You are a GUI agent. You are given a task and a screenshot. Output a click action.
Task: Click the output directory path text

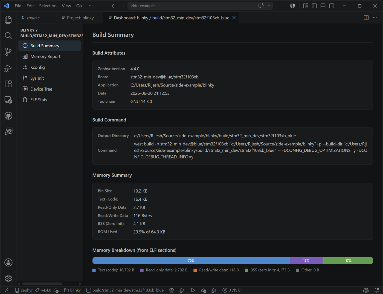tap(215, 136)
